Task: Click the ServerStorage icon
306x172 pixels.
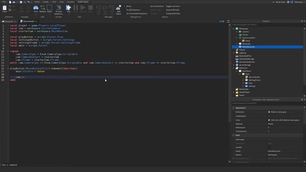Action: (x=237, y=65)
